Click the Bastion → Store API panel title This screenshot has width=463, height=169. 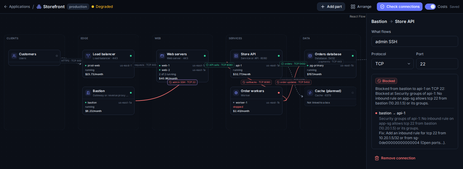click(x=393, y=21)
